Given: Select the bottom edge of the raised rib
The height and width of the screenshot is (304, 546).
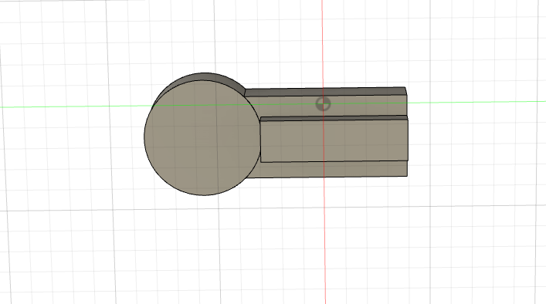Looking at the screenshot, I should (334, 161).
